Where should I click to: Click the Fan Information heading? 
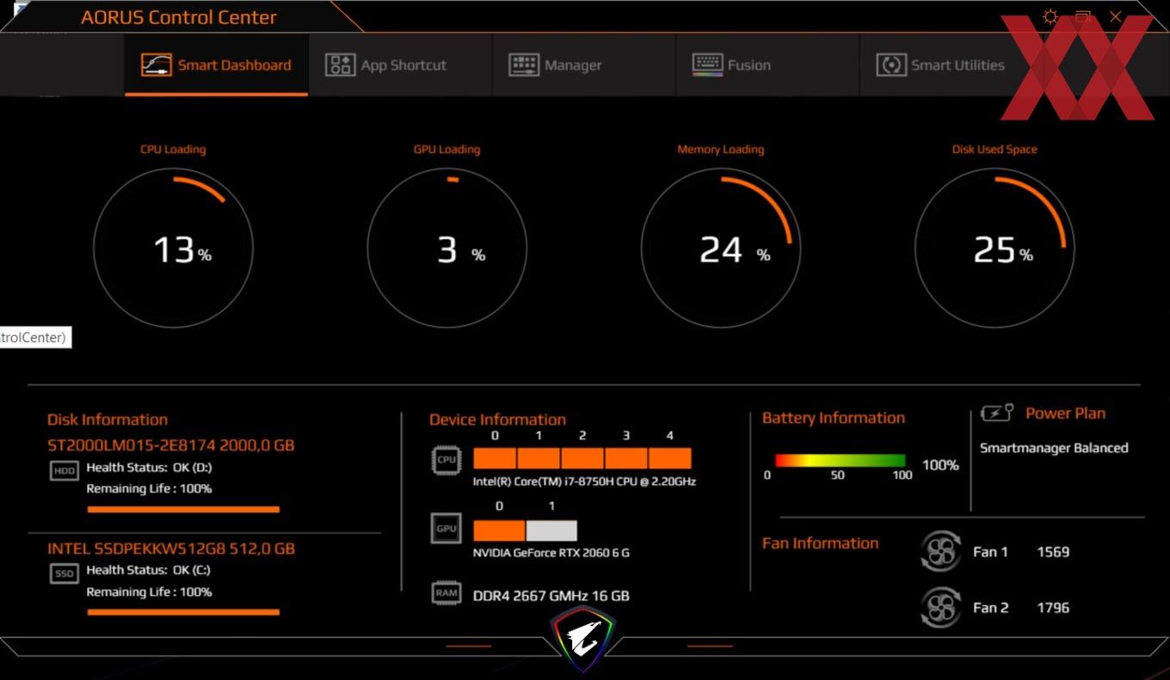(x=821, y=543)
